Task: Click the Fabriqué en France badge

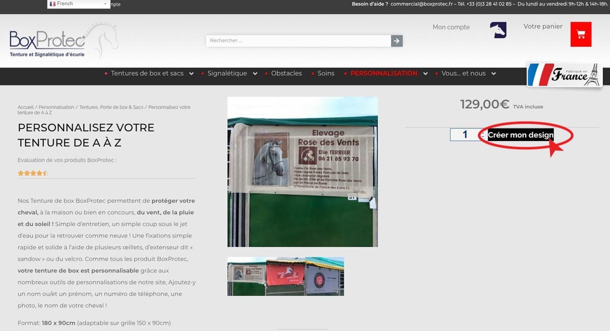Action: (564, 75)
